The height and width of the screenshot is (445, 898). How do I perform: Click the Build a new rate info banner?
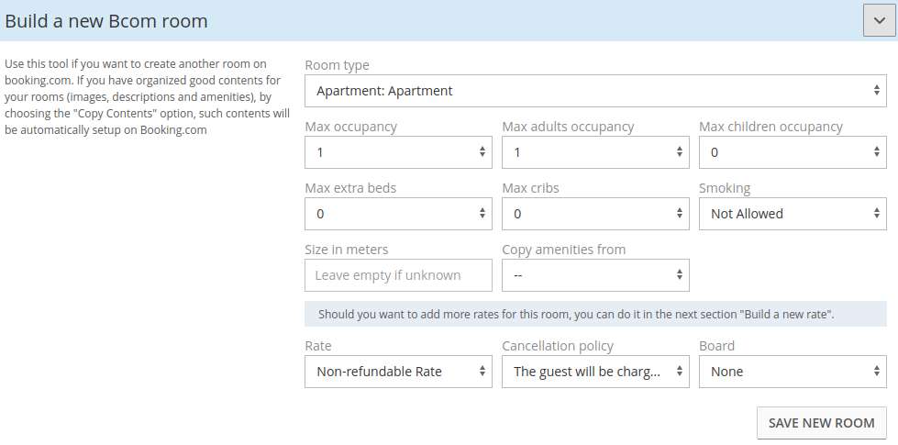595,314
